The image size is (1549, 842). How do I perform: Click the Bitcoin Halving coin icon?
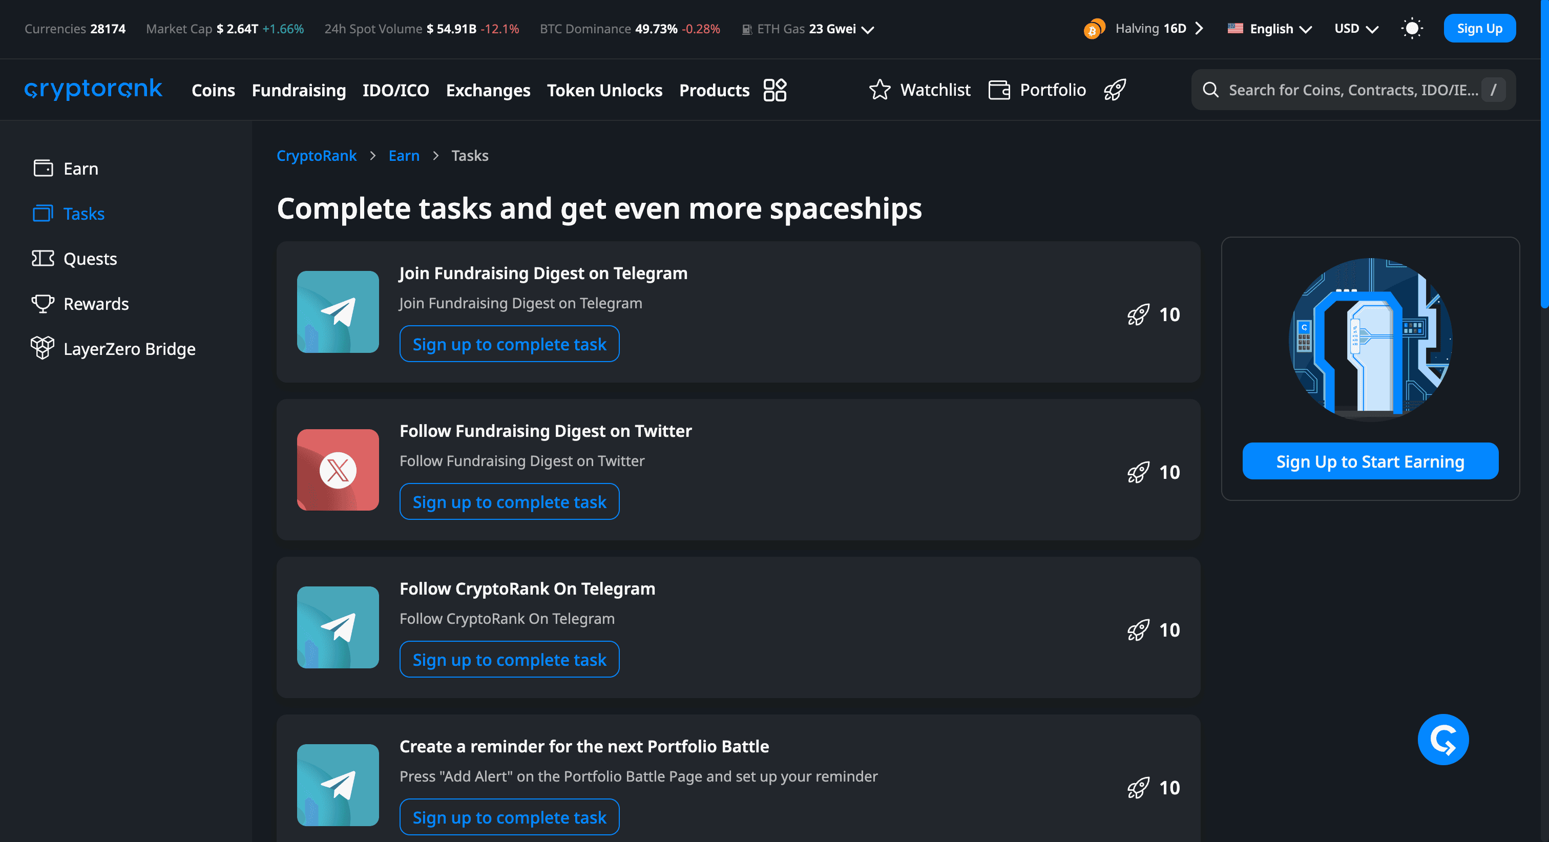tap(1094, 28)
